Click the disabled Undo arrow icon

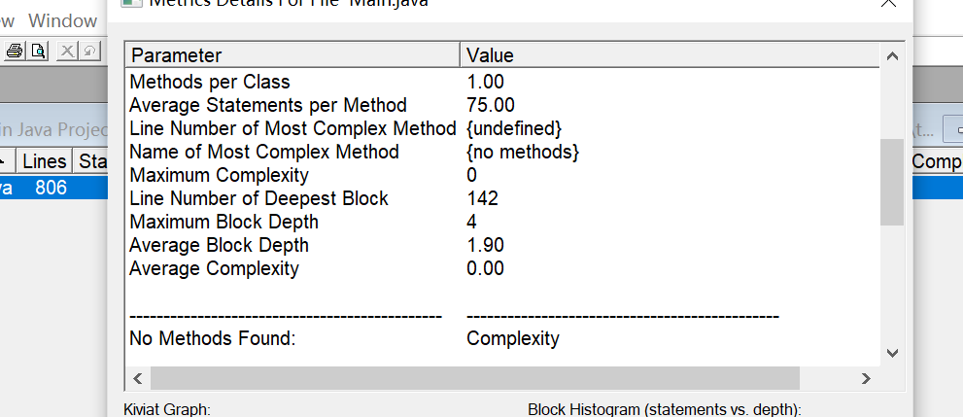tap(90, 51)
